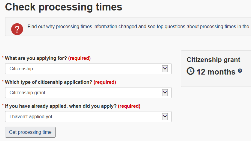
Task: Click the 'Check processing times' page heading
Action: coord(64,7)
